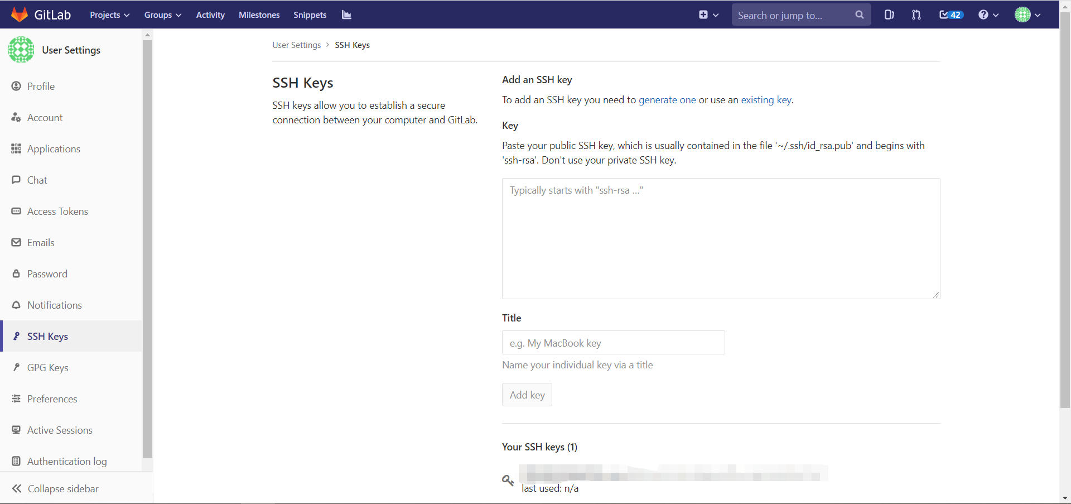Click User Settings breadcrumb link
1071x504 pixels.
coord(297,45)
